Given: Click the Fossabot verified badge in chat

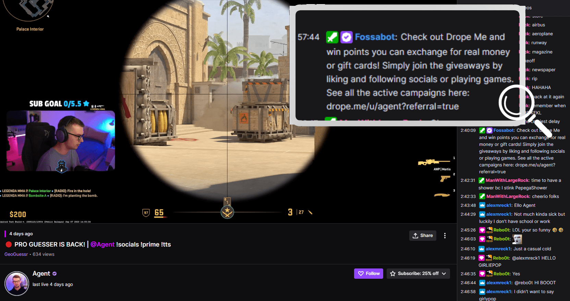Looking at the screenshot, I should (x=489, y=130).
